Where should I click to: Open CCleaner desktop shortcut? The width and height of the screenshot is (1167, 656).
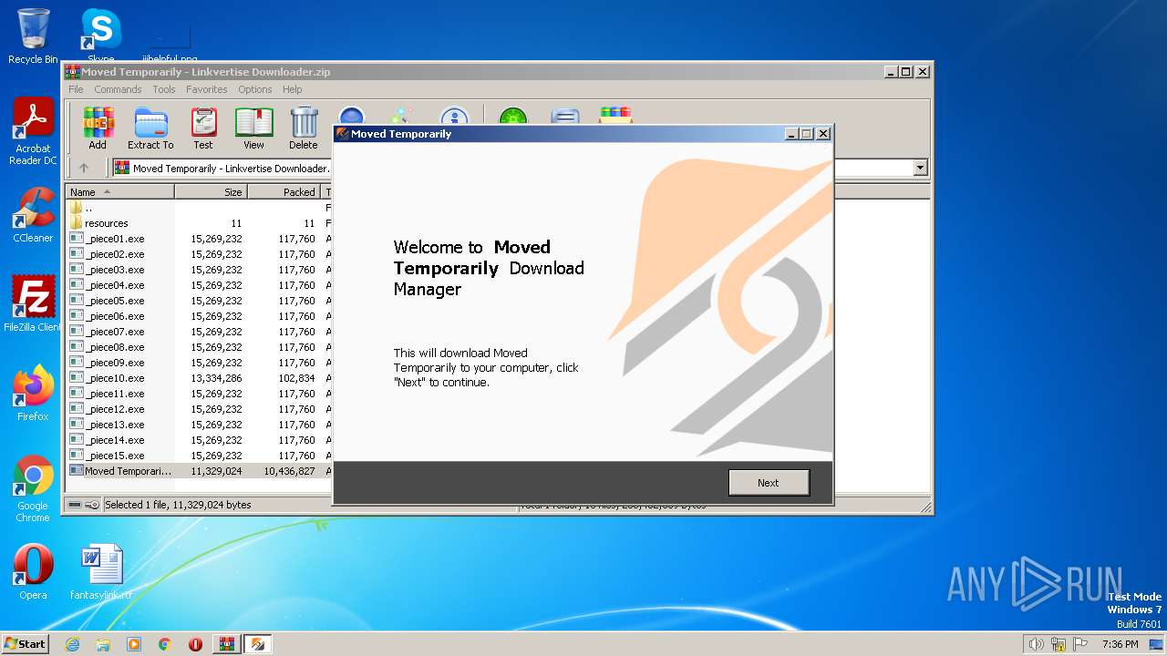click(x=33, y=215)
